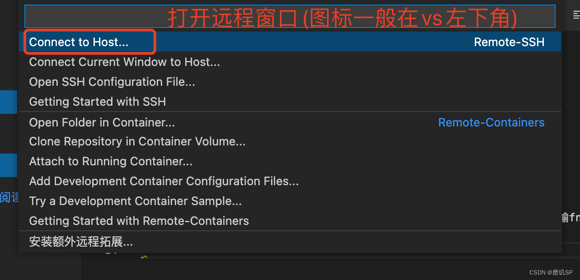The width and height of the screenshot is (580, 280).
Task: Click the blue Remote-Containers label
Action: [x=491, y=122]
